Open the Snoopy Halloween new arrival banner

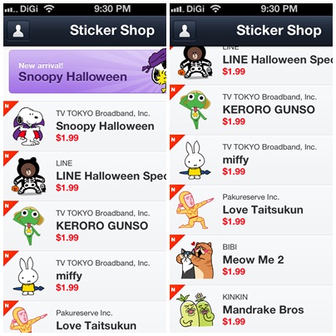coord(87,72)
